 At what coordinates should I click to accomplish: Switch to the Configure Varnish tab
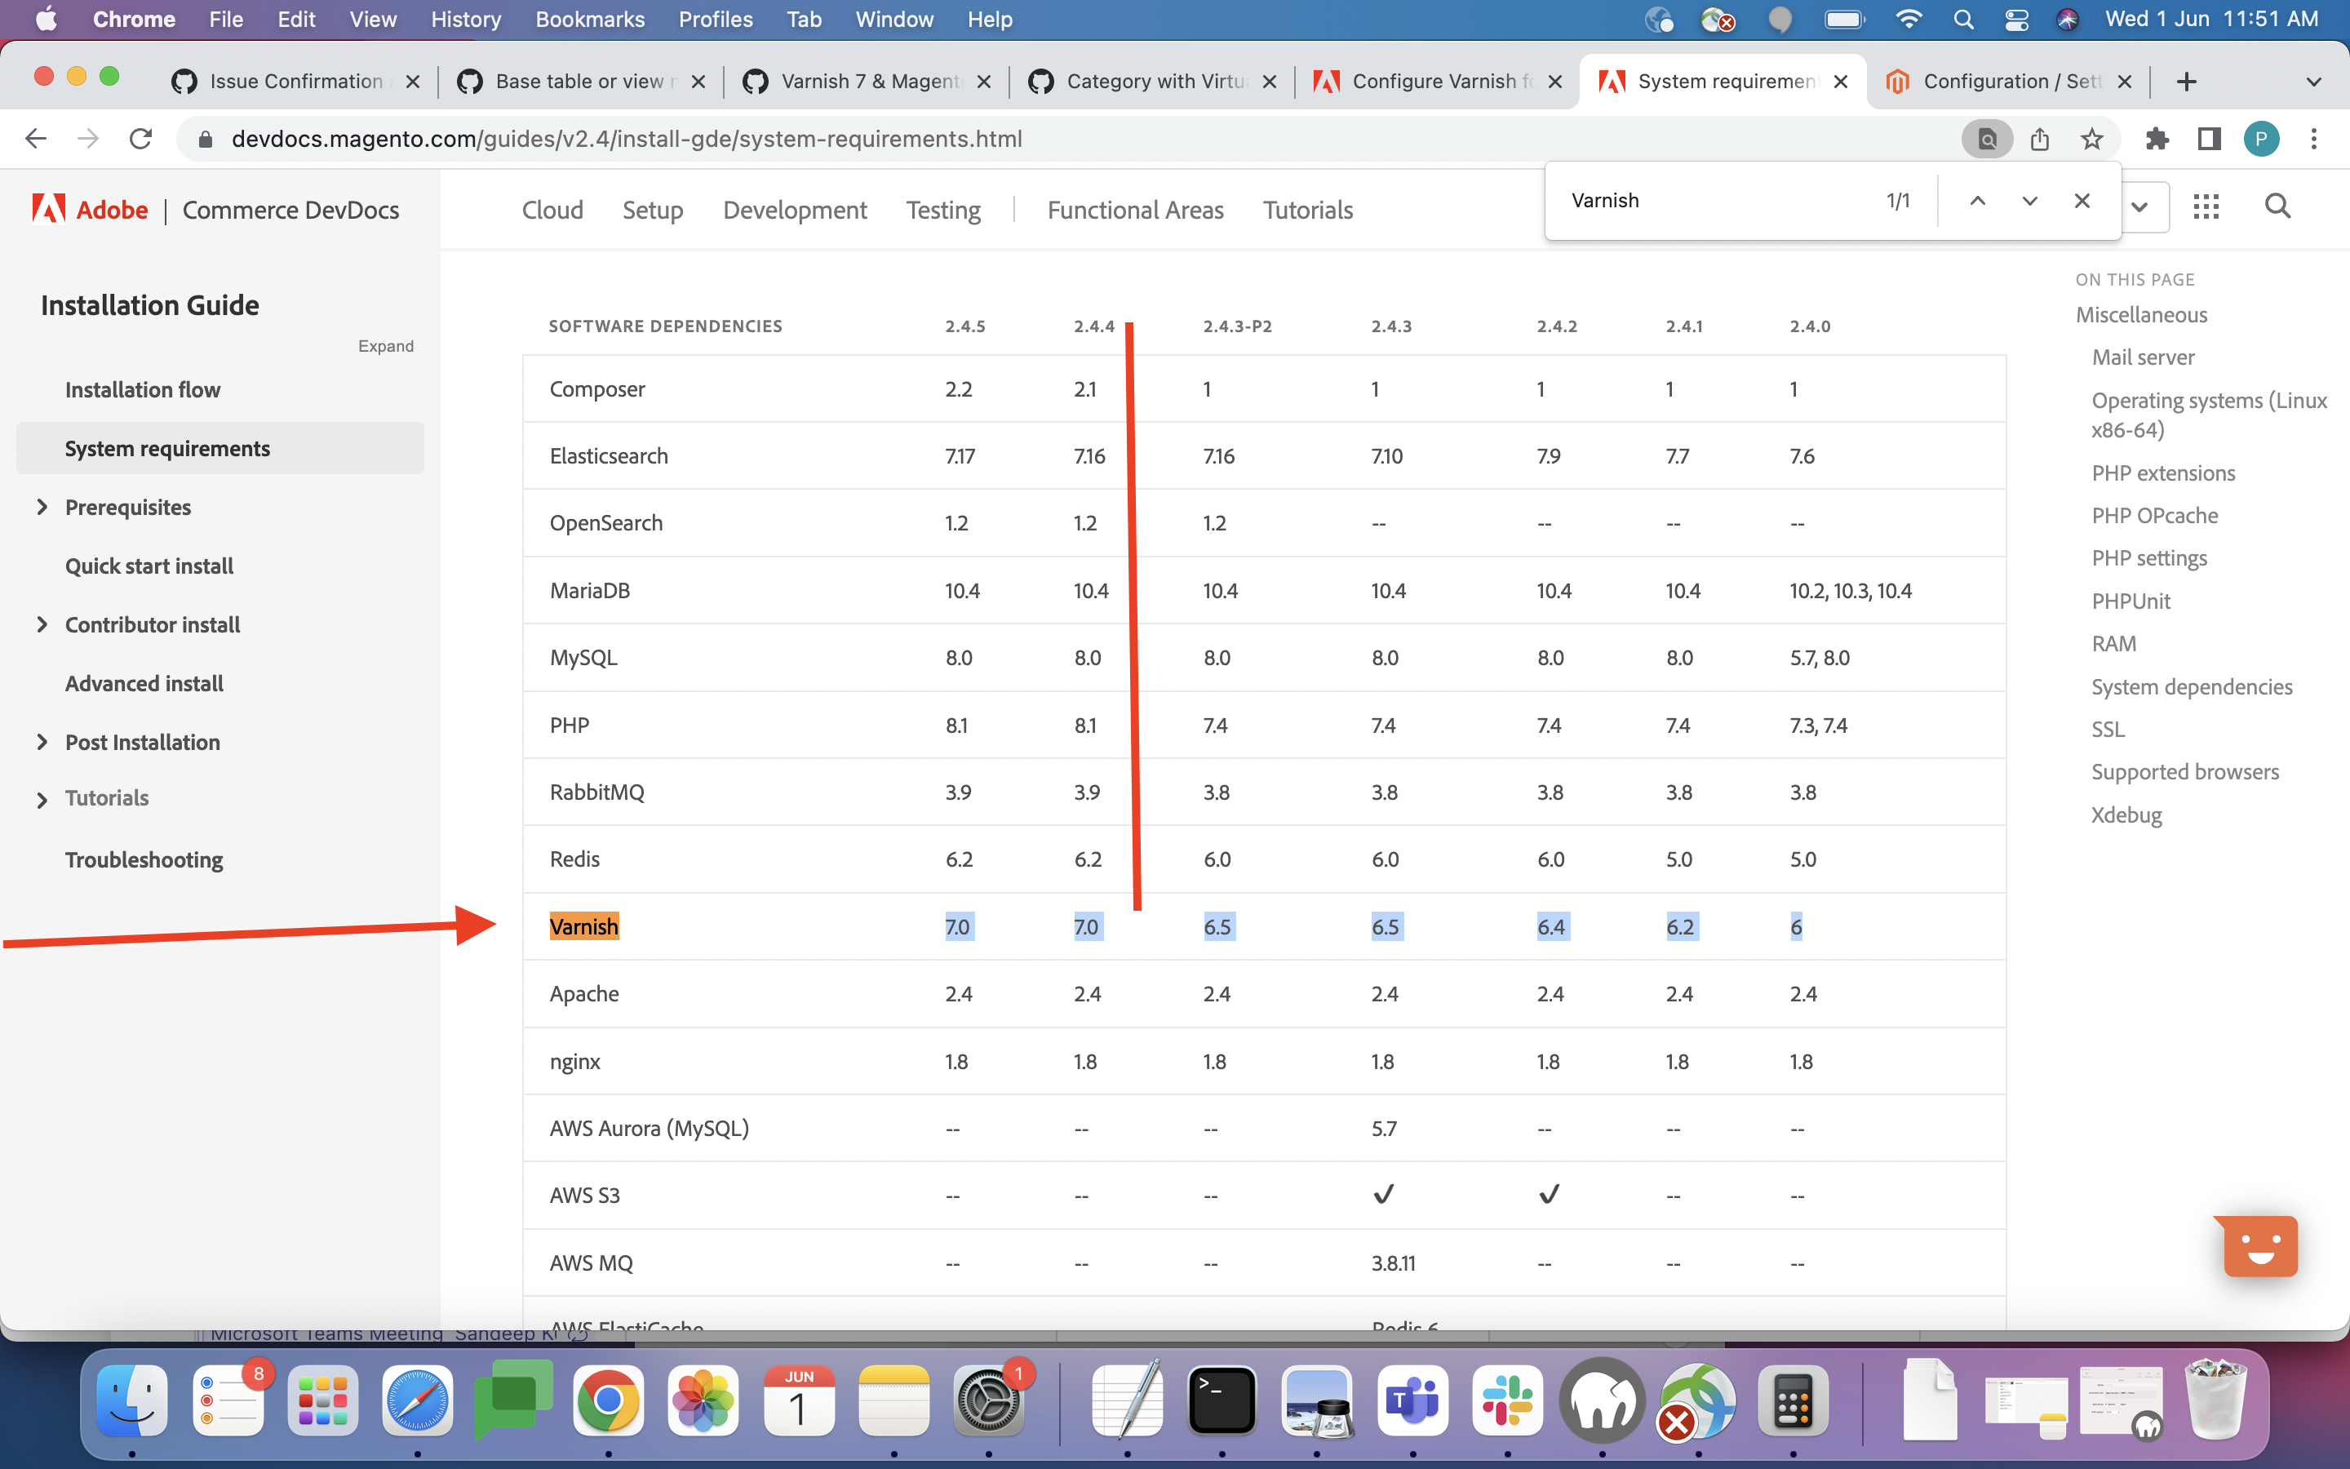tap(1427, 81)
